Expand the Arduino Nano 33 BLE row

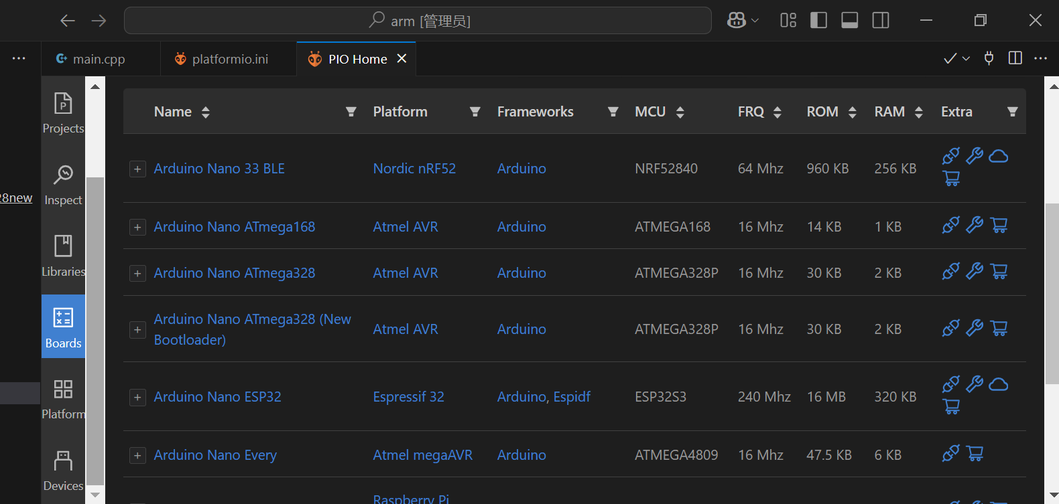pos(137,169)
